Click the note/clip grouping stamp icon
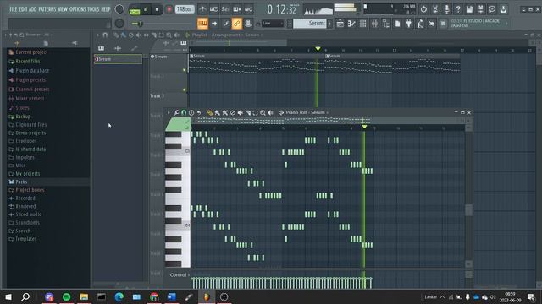542x304 pixels. (248, 24)
